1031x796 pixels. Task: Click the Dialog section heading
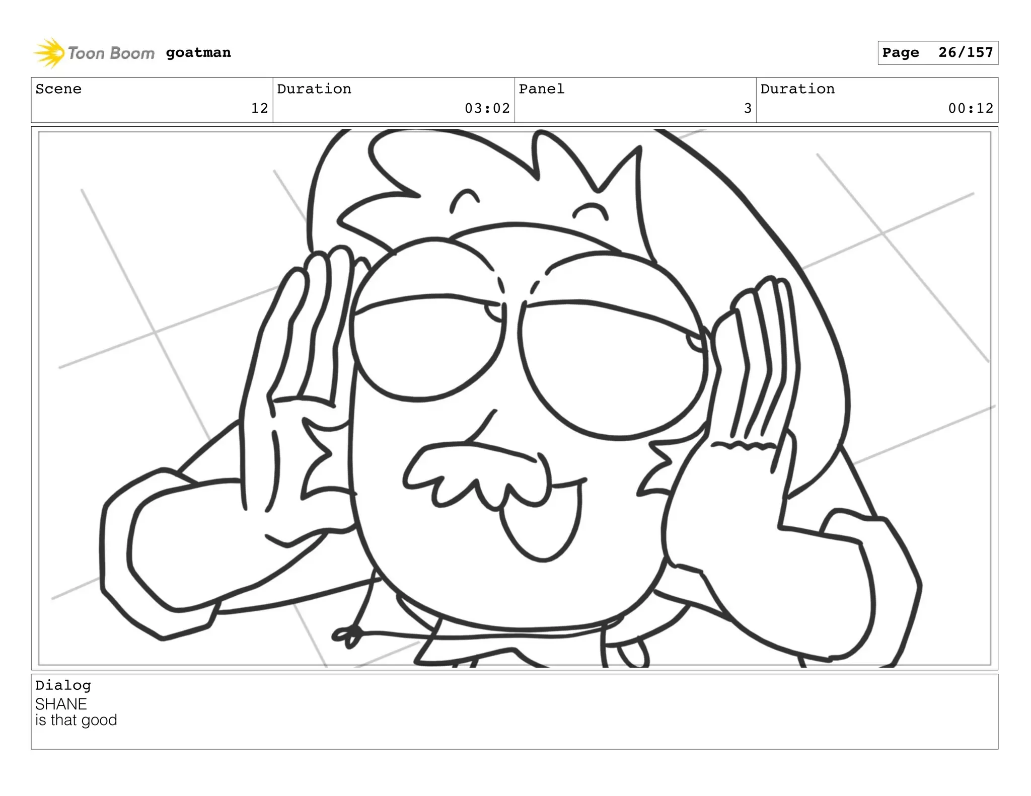63,685
